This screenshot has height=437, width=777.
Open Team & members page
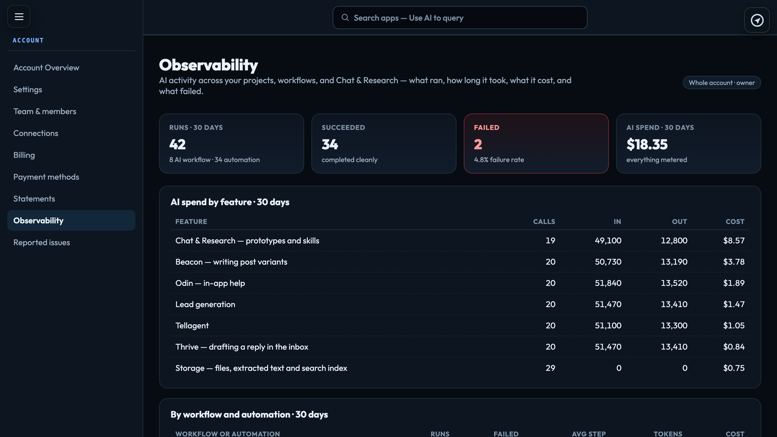click(x=71, y=111)
